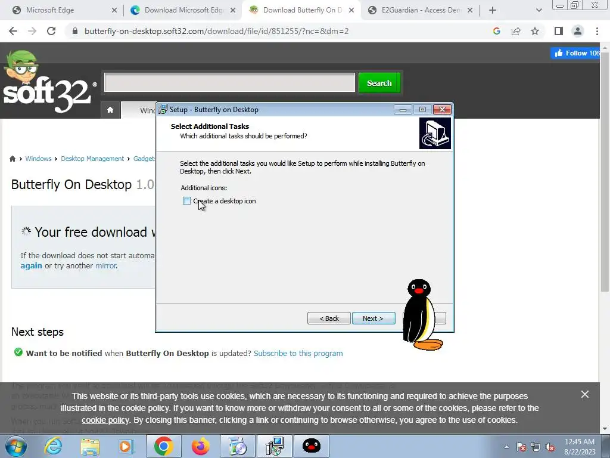610x458 pixels.
Task: Open a new browser tab
Action: (x=493, y=11)
